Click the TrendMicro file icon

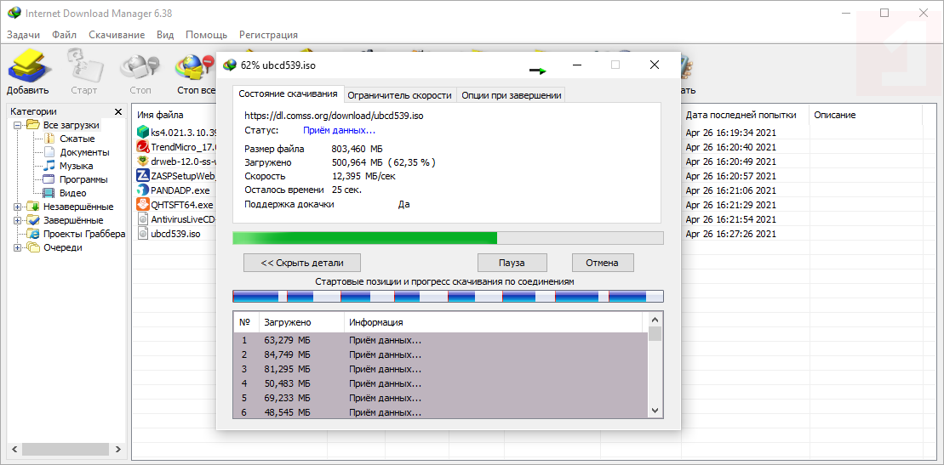(143, 146)
